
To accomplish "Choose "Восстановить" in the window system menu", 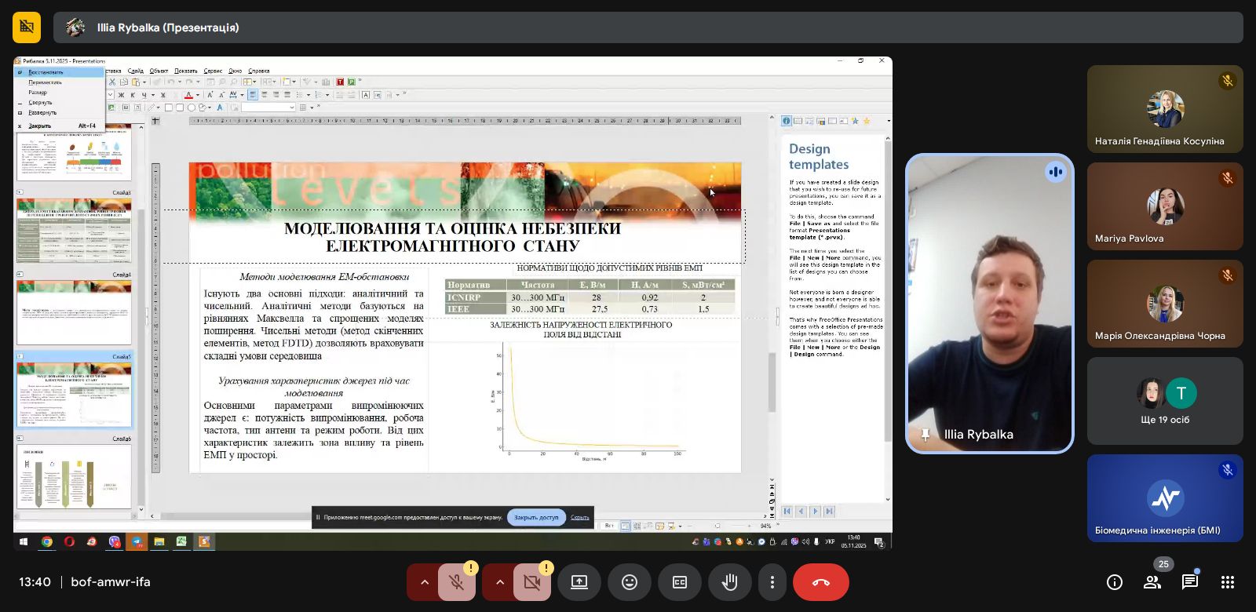I will (46, 72).
